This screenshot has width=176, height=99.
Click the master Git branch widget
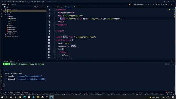[x=170, y=94]
